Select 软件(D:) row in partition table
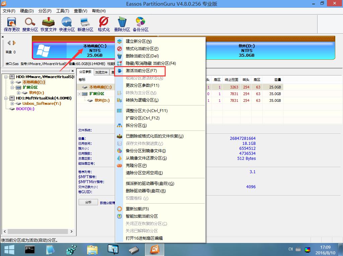Viewport: 343px width, 256px height. coord(180,100)
